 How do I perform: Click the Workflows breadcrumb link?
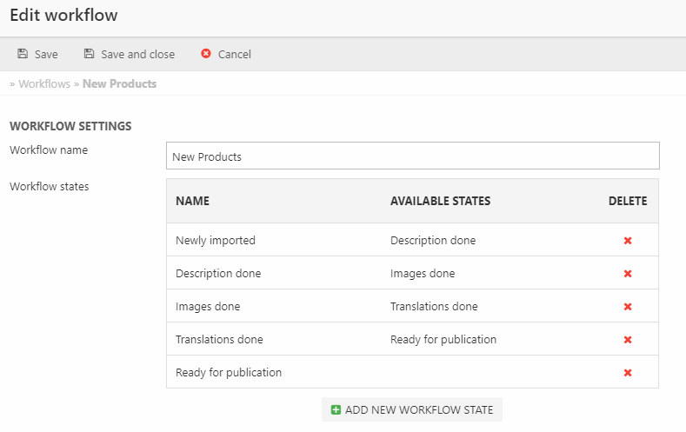[44, 84]
